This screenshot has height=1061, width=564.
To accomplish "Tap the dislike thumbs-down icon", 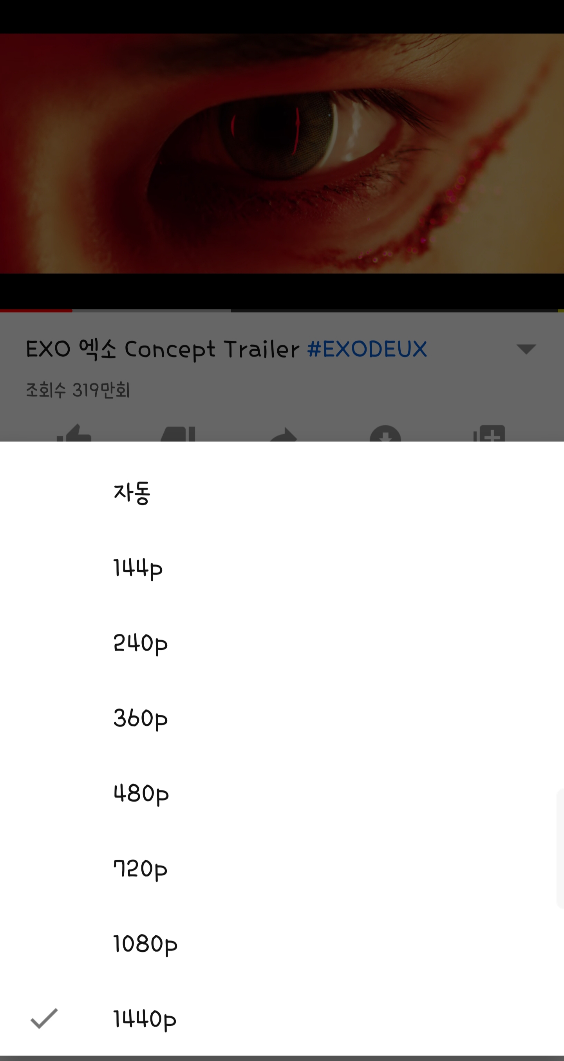I will pyautogui.click(x=177, y=434).
